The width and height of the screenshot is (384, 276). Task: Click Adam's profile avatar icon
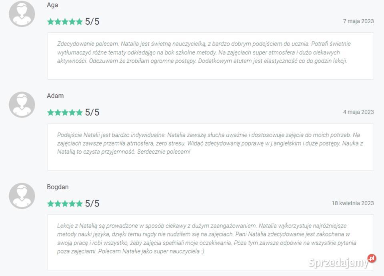coord(22,105)
